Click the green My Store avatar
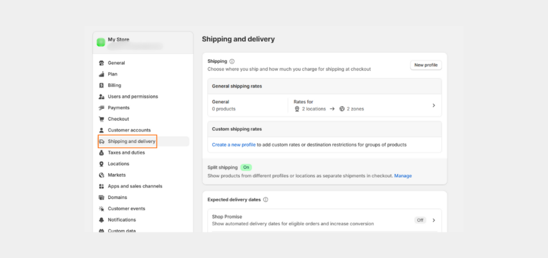 [101, 43]
